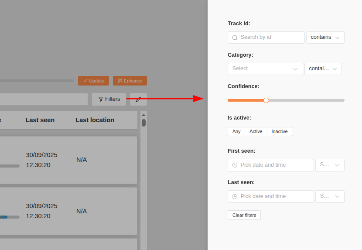Click the Clear filters button
Image resolution: width=362 pixels, height=250 pixels.
click(x=244, y=215)
